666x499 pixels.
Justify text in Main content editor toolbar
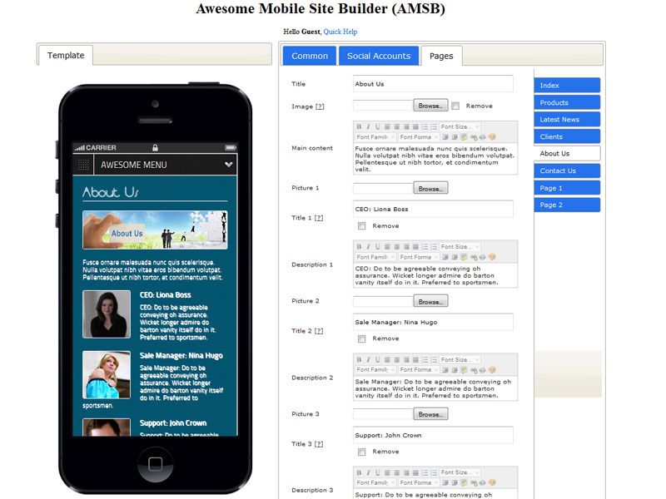(x=415, y=126)
